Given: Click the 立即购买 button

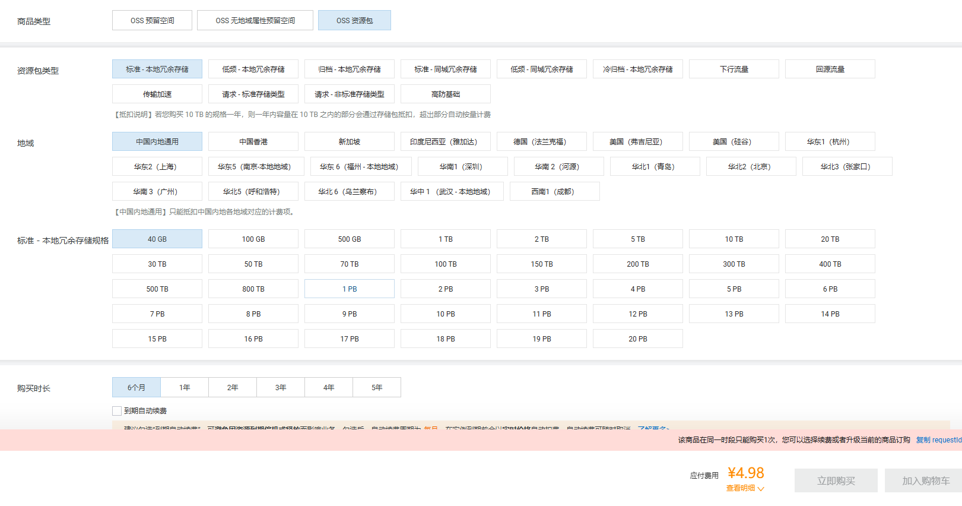Looking at the screenshot, I should (836, 480).
